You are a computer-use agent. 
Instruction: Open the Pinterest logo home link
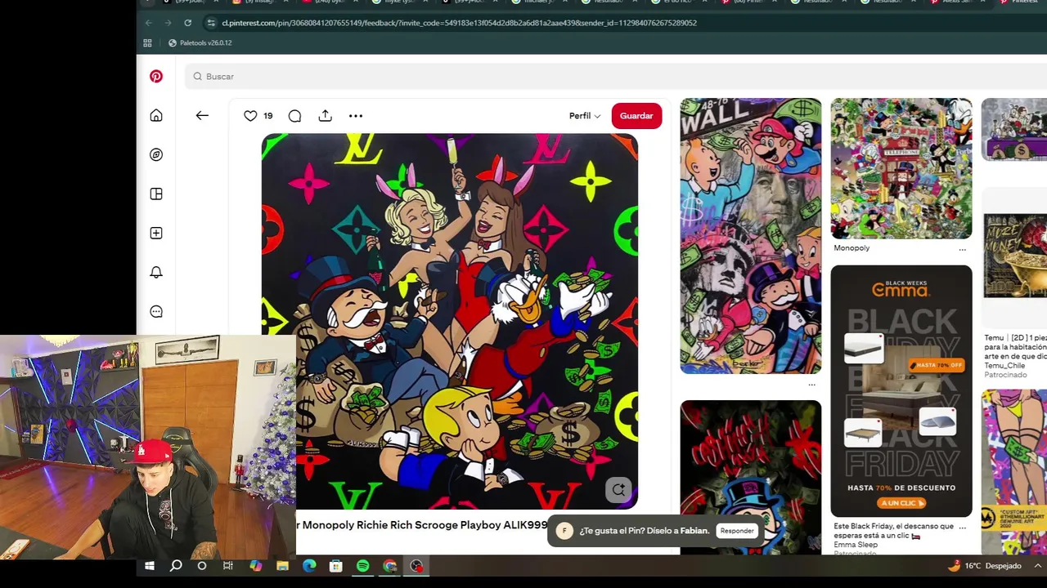pos(156,76)
